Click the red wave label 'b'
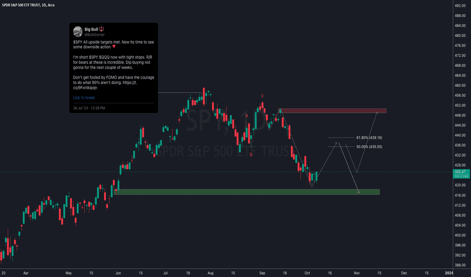471x277 pixels. [251, 155]
